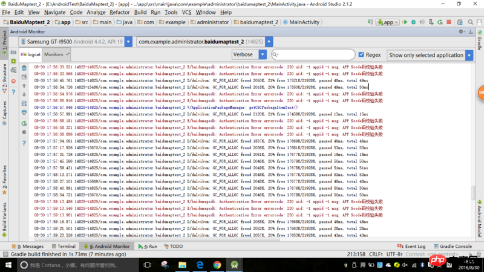Viewport: 484px width, 272px height.
Task: Click the logcat search input field
Action: pyautogui.click(x=313, y=54)
